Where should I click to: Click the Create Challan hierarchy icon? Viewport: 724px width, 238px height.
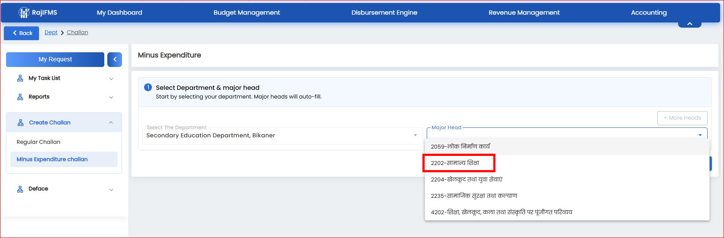20,123
